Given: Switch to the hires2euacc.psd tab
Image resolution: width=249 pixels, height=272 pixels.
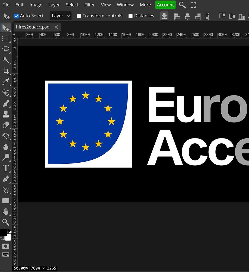Looking at the screenshot, I should [33, 27].
